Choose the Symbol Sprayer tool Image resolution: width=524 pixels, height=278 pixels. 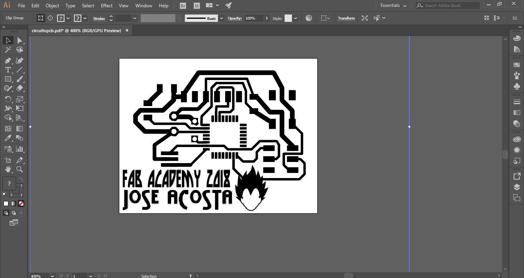pos(8,149)
